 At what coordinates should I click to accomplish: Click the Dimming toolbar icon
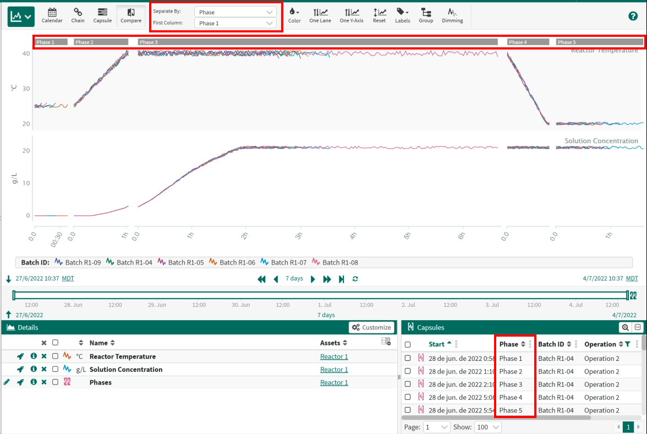coord(452,15)
